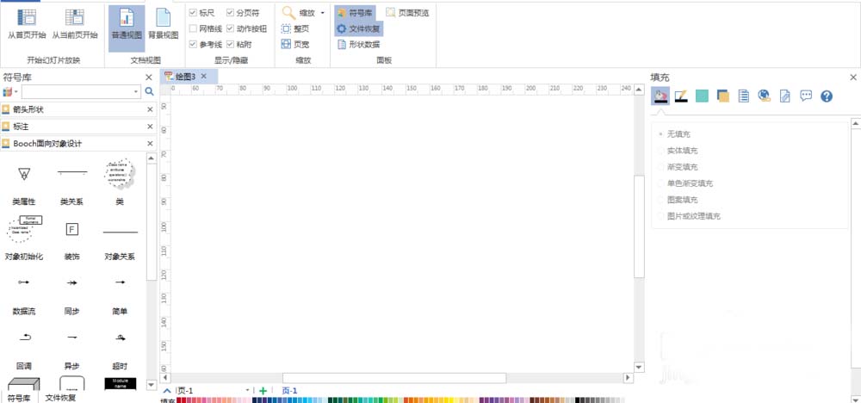861x403 pixels.
Task: Uncheck the 标尺 ruler checkbox
Action: coord(193,13)
